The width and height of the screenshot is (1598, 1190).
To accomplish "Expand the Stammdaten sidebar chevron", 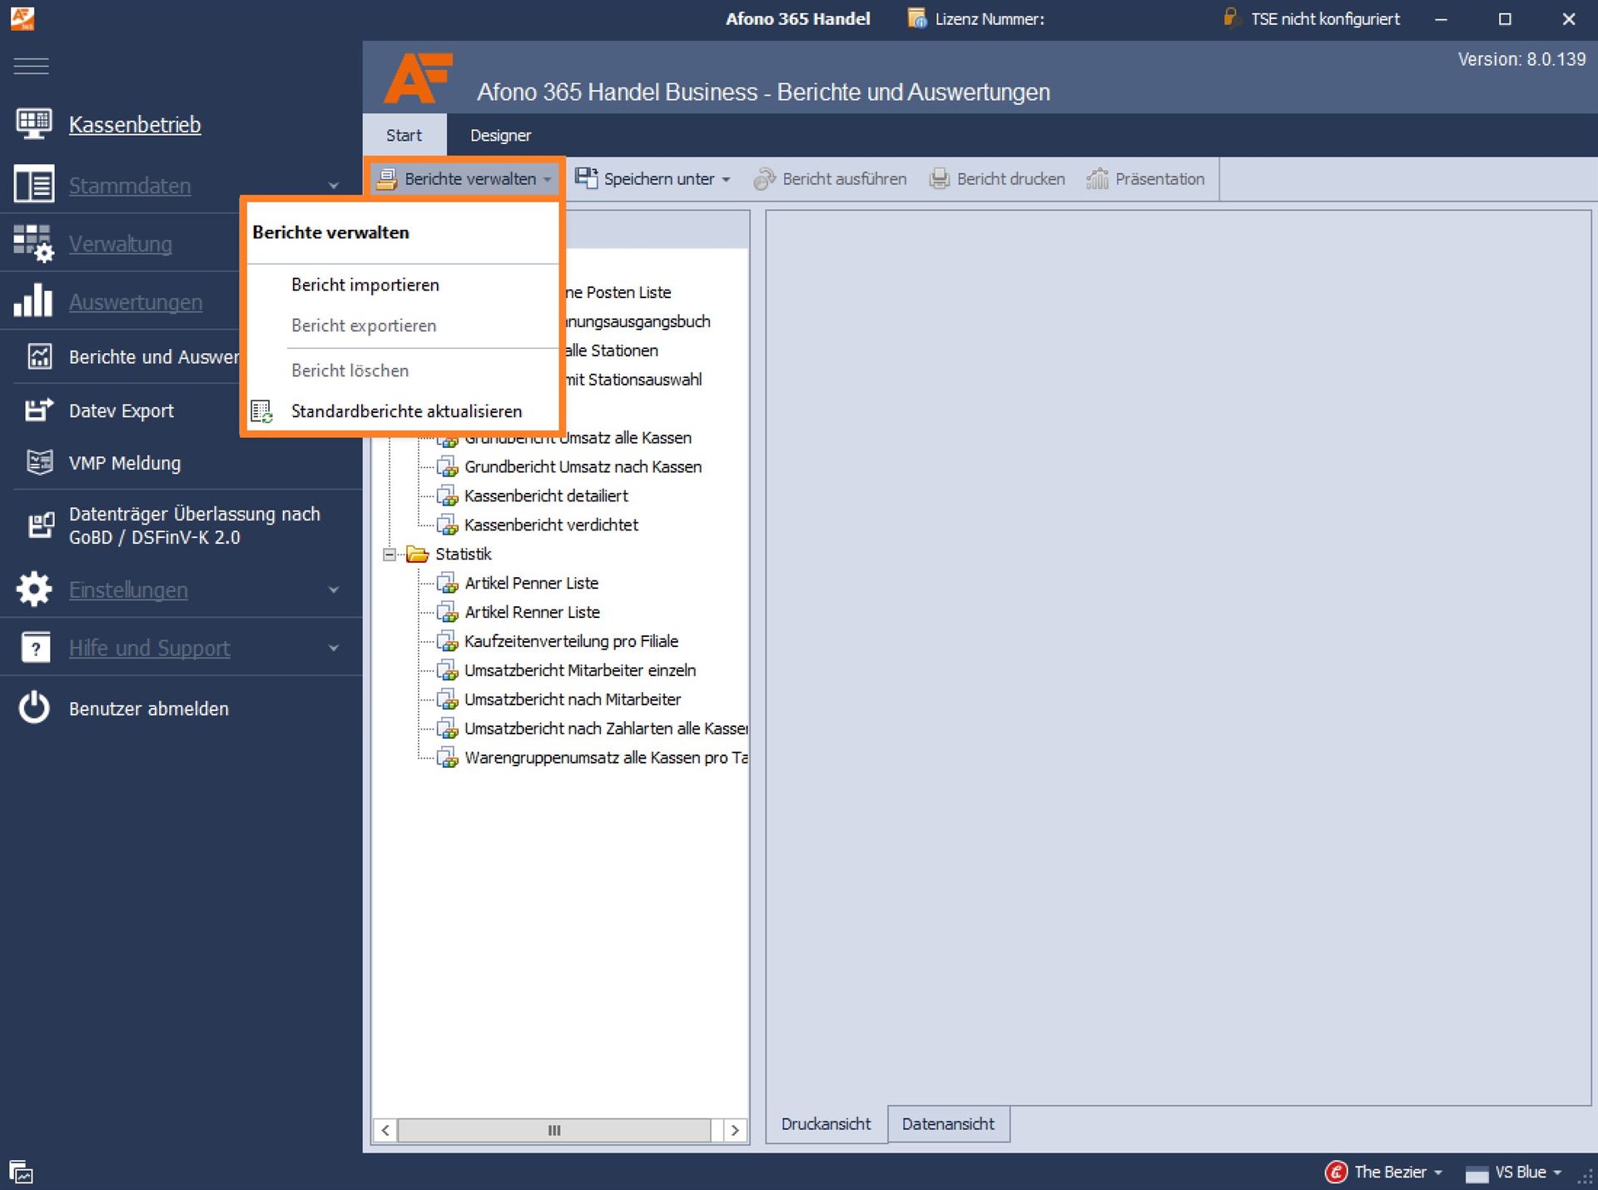I will tap(334, 186).
